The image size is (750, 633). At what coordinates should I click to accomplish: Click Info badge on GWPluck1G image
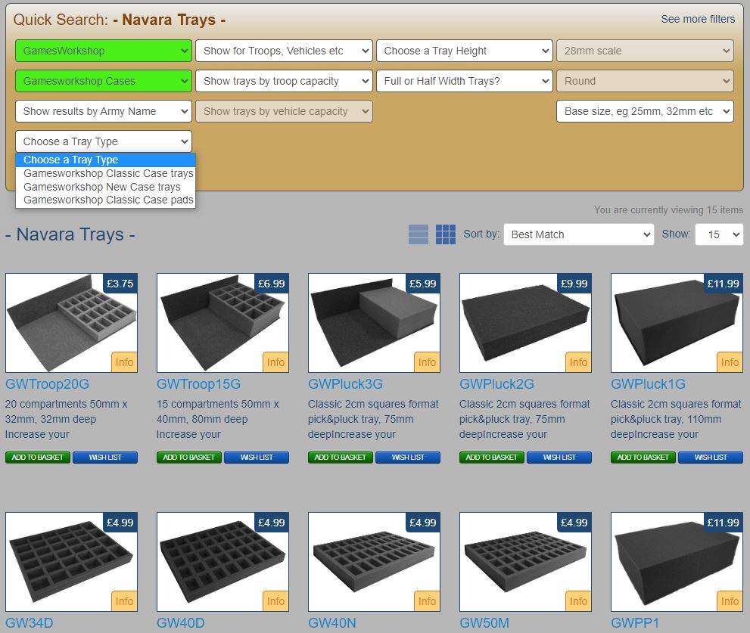click(x=730, y=362)
